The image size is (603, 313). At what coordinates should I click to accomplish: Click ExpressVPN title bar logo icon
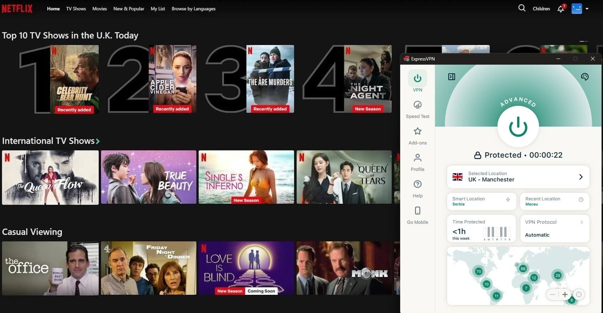[406, 59]
